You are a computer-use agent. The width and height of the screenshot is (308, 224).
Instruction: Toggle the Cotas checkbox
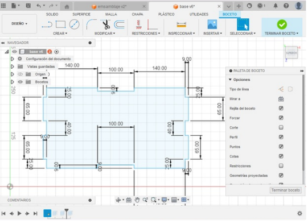[x=281, y=156]
